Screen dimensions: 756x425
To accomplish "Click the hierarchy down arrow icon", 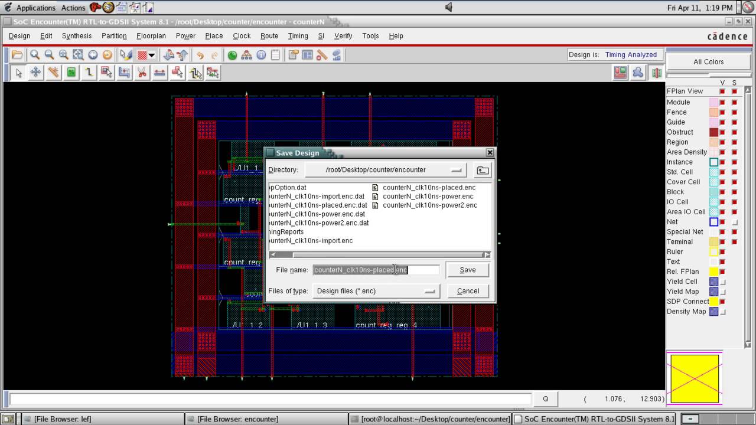I will pos(168,55).
